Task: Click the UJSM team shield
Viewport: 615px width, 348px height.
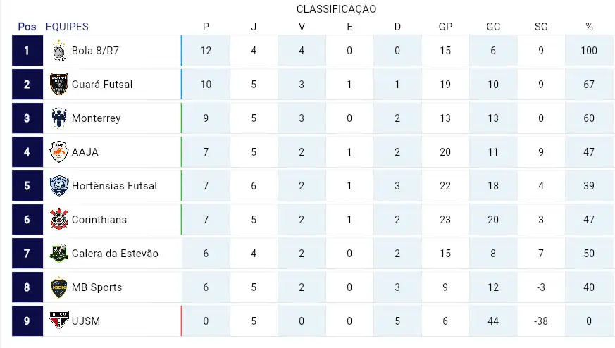Action: (x=59, y=321)
